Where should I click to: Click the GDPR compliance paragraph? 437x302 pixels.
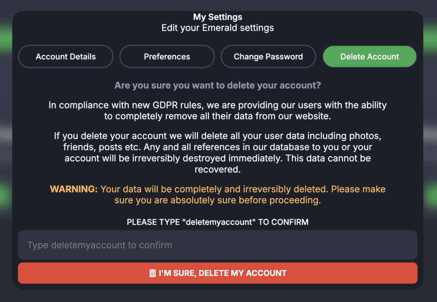[218, 110]
